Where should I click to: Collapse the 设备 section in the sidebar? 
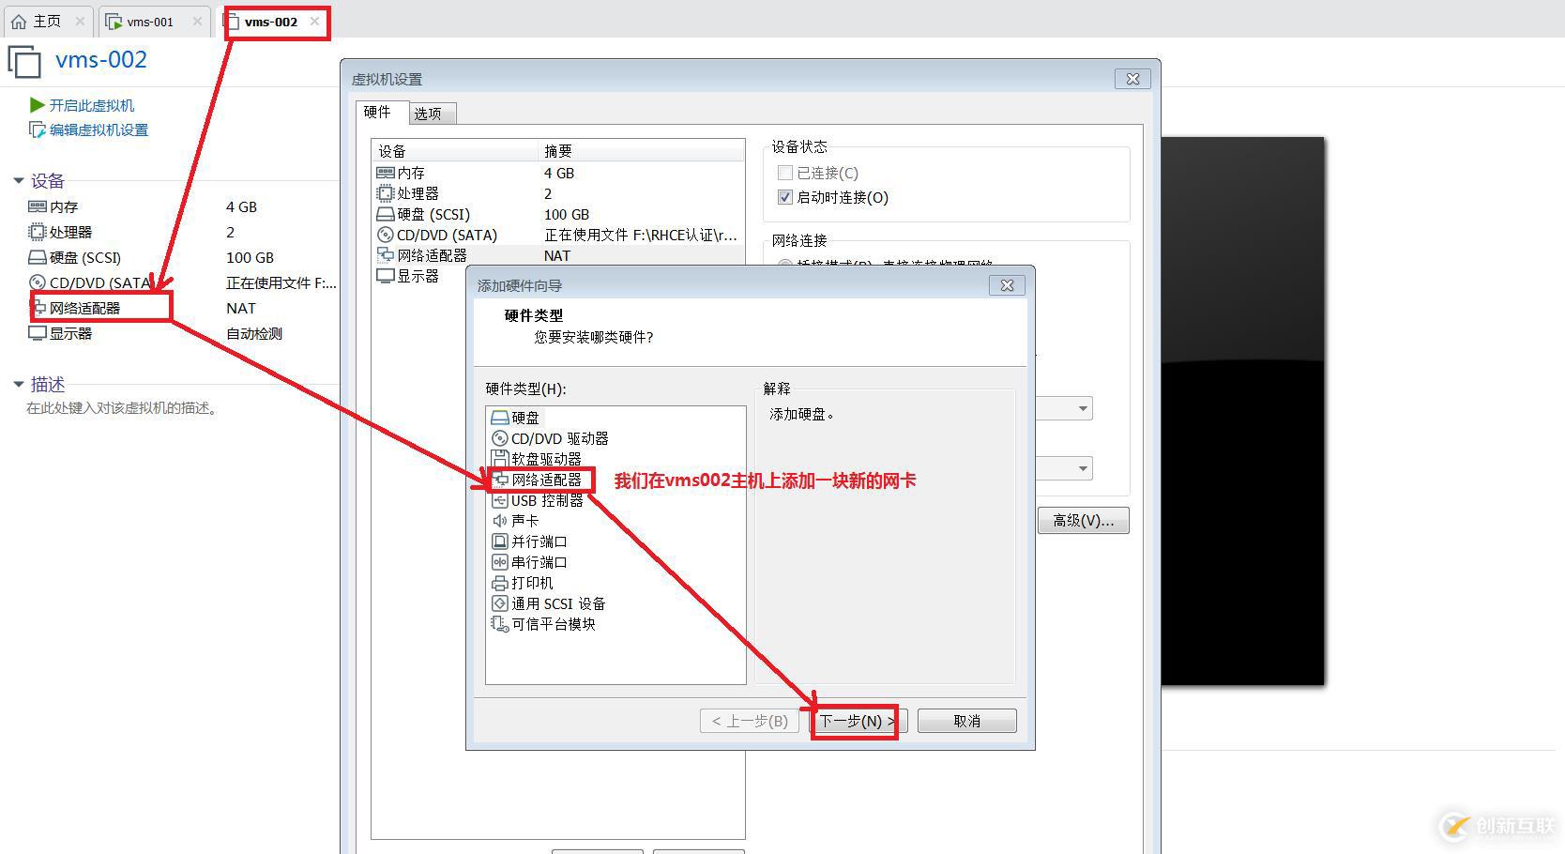point(18,180)
